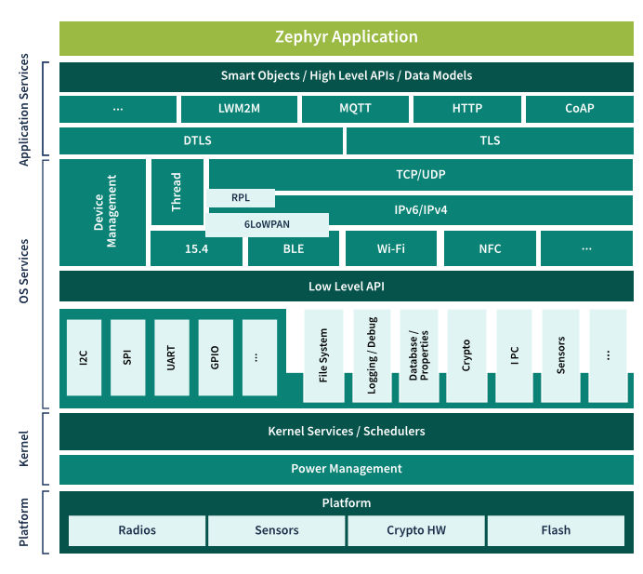Choose the NFC block
The height and width of the screenshot is (574, 643).
click(x=490, y=248)
